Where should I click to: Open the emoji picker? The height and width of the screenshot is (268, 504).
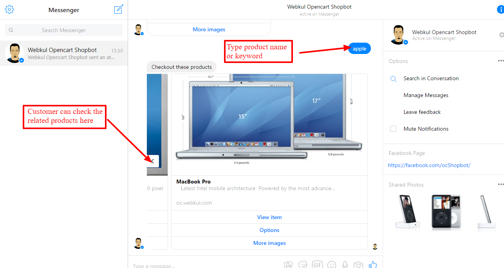tap(332, 265)
